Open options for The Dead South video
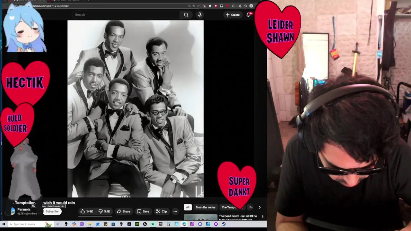 263,217
